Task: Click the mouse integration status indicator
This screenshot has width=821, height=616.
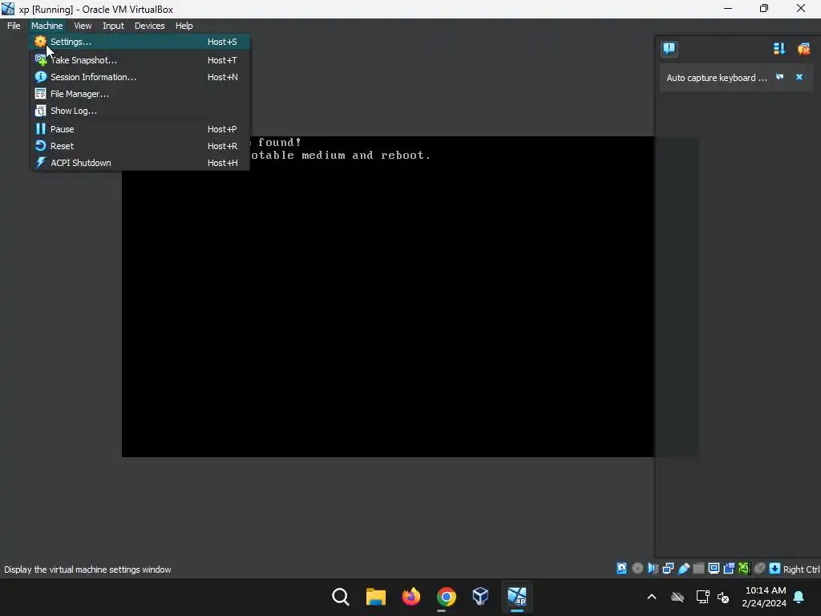Action: [760, 569]
